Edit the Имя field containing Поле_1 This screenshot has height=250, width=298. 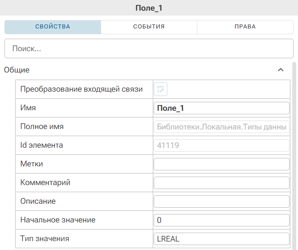[x=221, y=108]
